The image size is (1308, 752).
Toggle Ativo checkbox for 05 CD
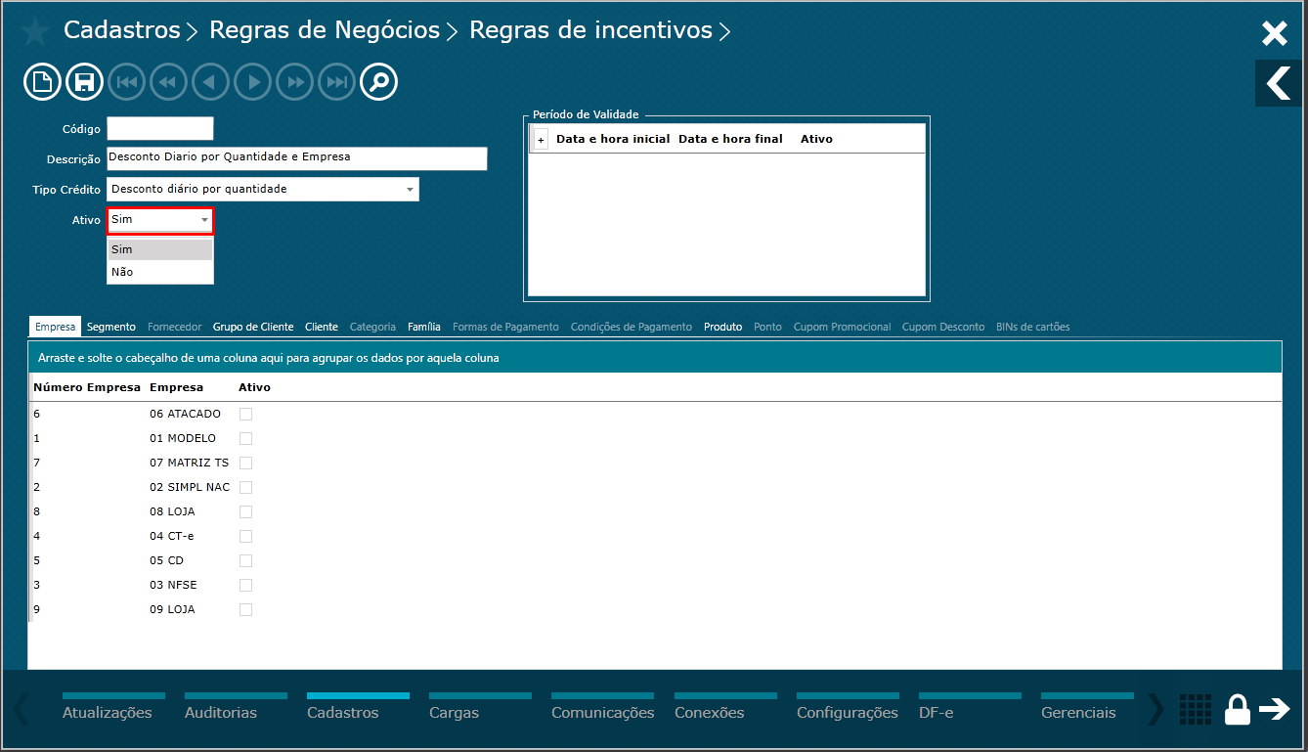tap(245, 560)
